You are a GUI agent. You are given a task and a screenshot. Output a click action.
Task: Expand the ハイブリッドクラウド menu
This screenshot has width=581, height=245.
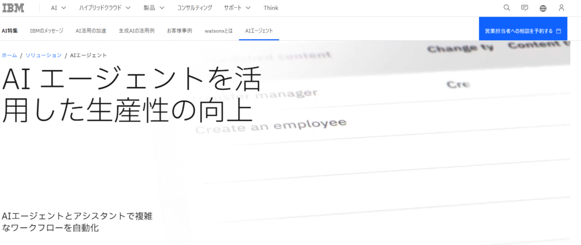click(x=105, y=8)
